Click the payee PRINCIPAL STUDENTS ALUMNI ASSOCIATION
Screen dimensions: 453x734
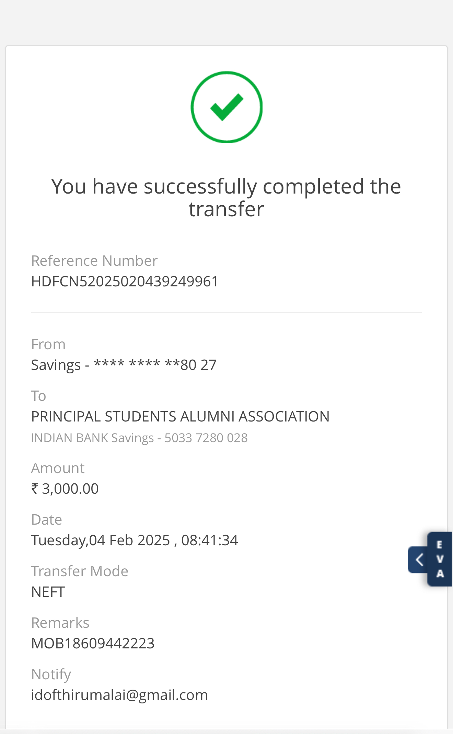(x=180, y=416)
